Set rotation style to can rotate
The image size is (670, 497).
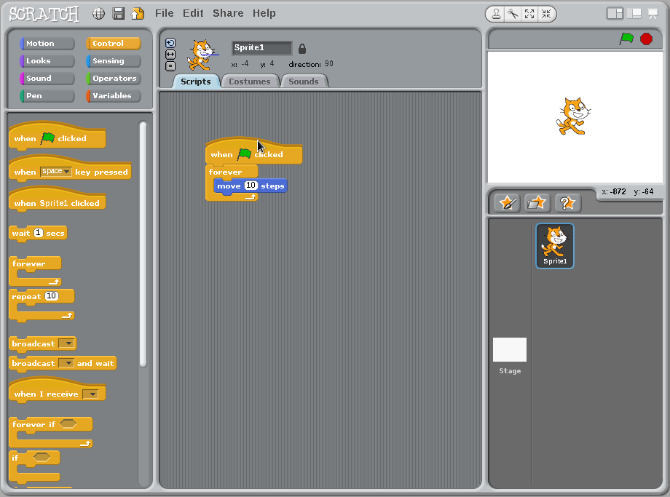tap(170, 43)
